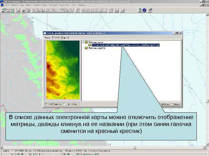Screen dimensions: 209x156
Task: Switch to the Матрицы tab
Action: pos(56,37)
